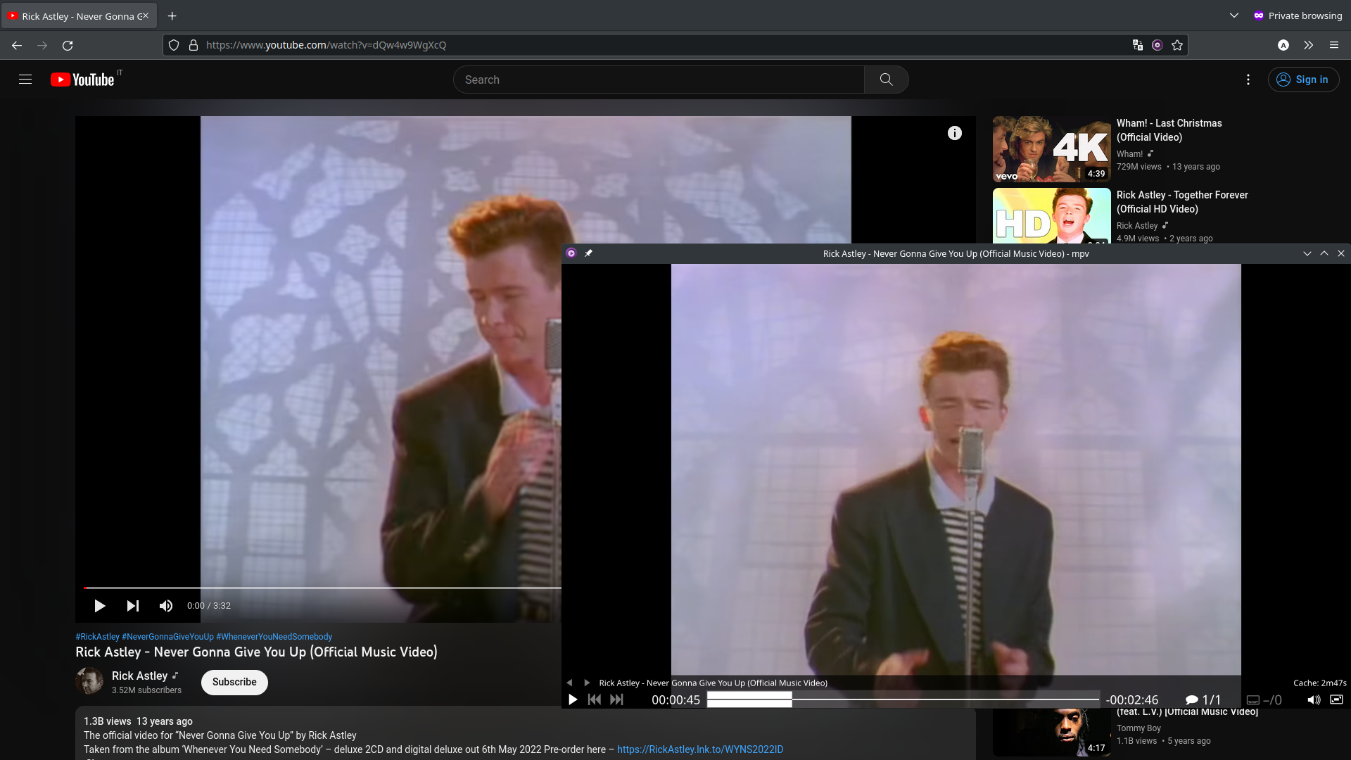Click the play button in mpv player
Viewport: 1351px width, 760px height.
[x=573, y=699]
